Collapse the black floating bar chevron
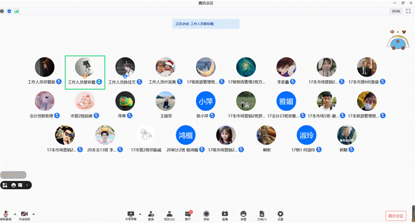415x223 pixels. pos(27,185)
